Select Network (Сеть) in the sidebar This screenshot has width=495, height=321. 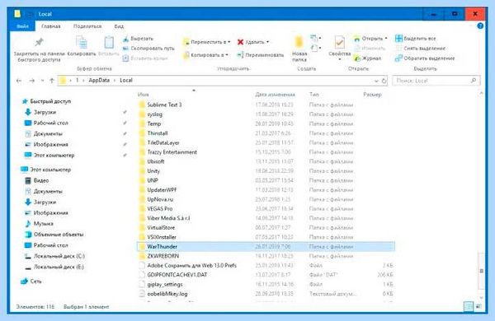(31, 281)
